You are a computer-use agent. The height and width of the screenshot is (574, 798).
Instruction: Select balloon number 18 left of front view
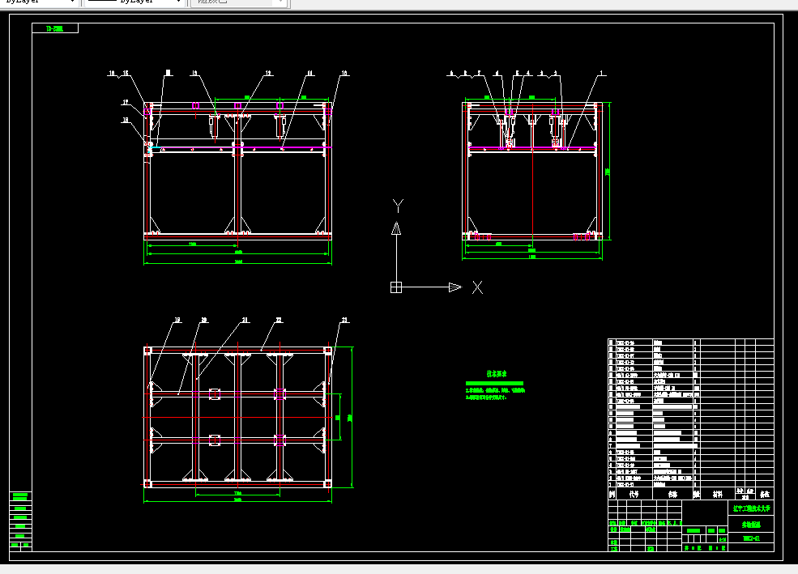126,120
